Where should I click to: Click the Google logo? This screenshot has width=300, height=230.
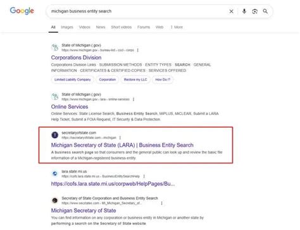(x=22, y=11)
